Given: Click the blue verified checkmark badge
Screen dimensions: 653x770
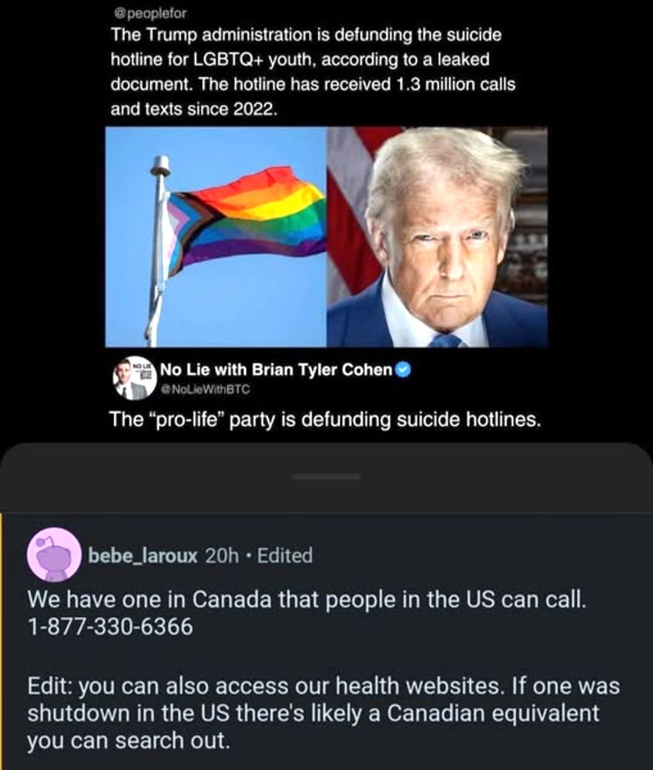Looking at the screenshot, I should point(403,370).
